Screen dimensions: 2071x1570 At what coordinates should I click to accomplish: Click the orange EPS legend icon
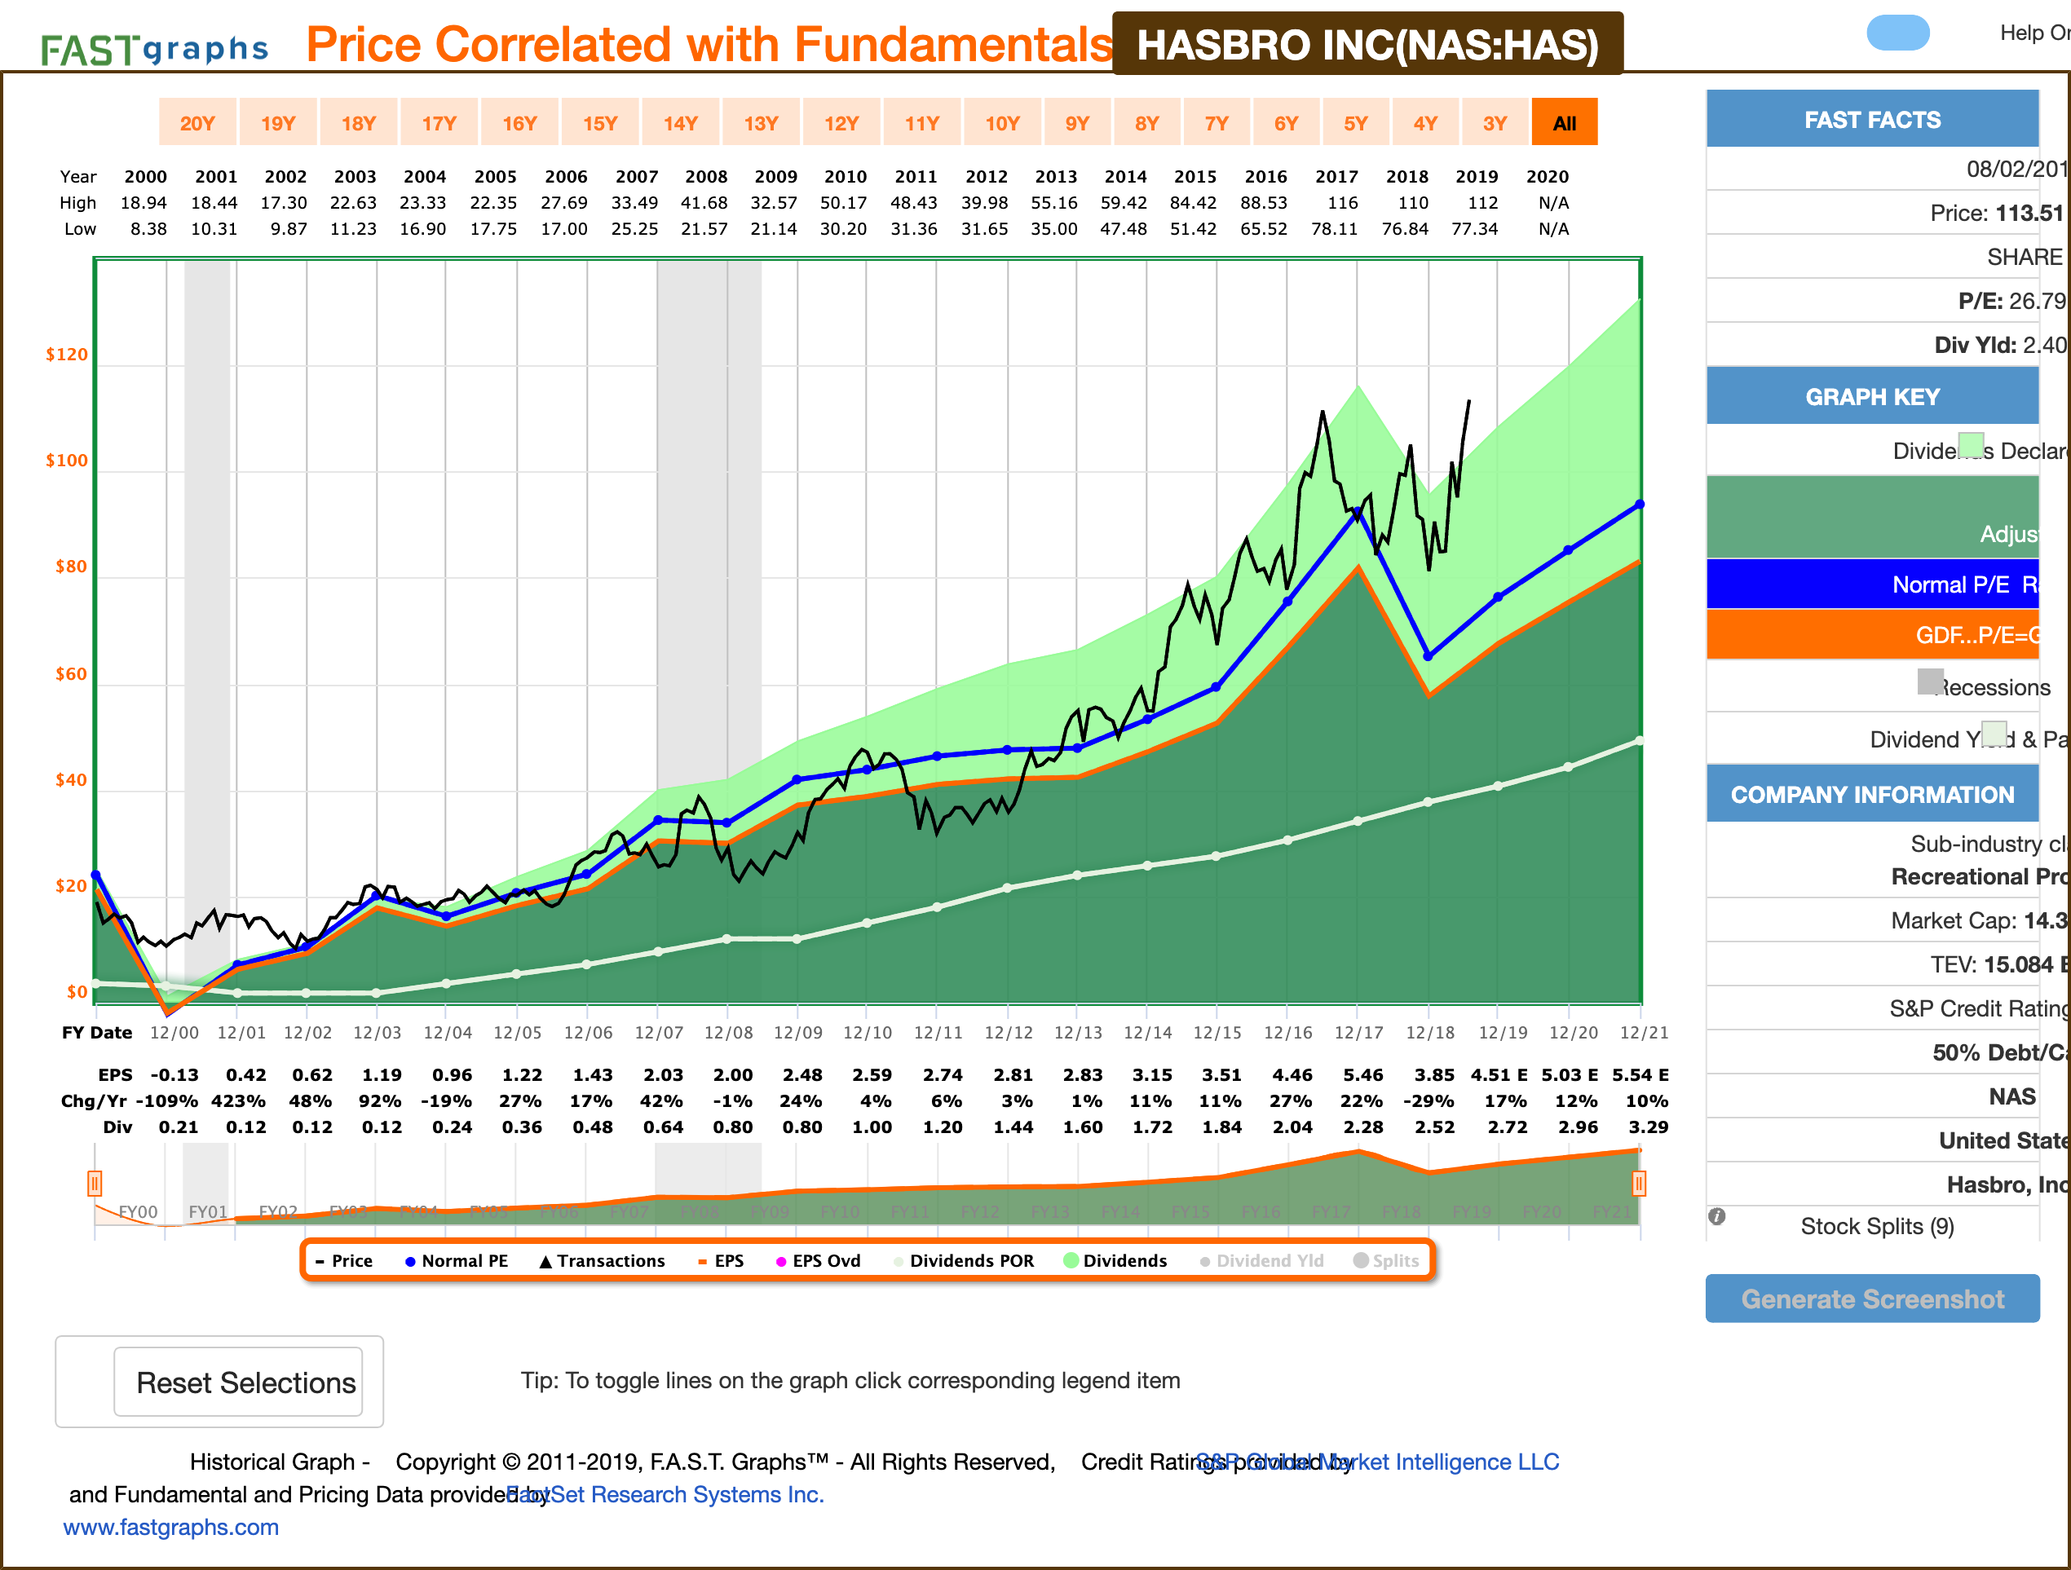(x=702, y=1260)
